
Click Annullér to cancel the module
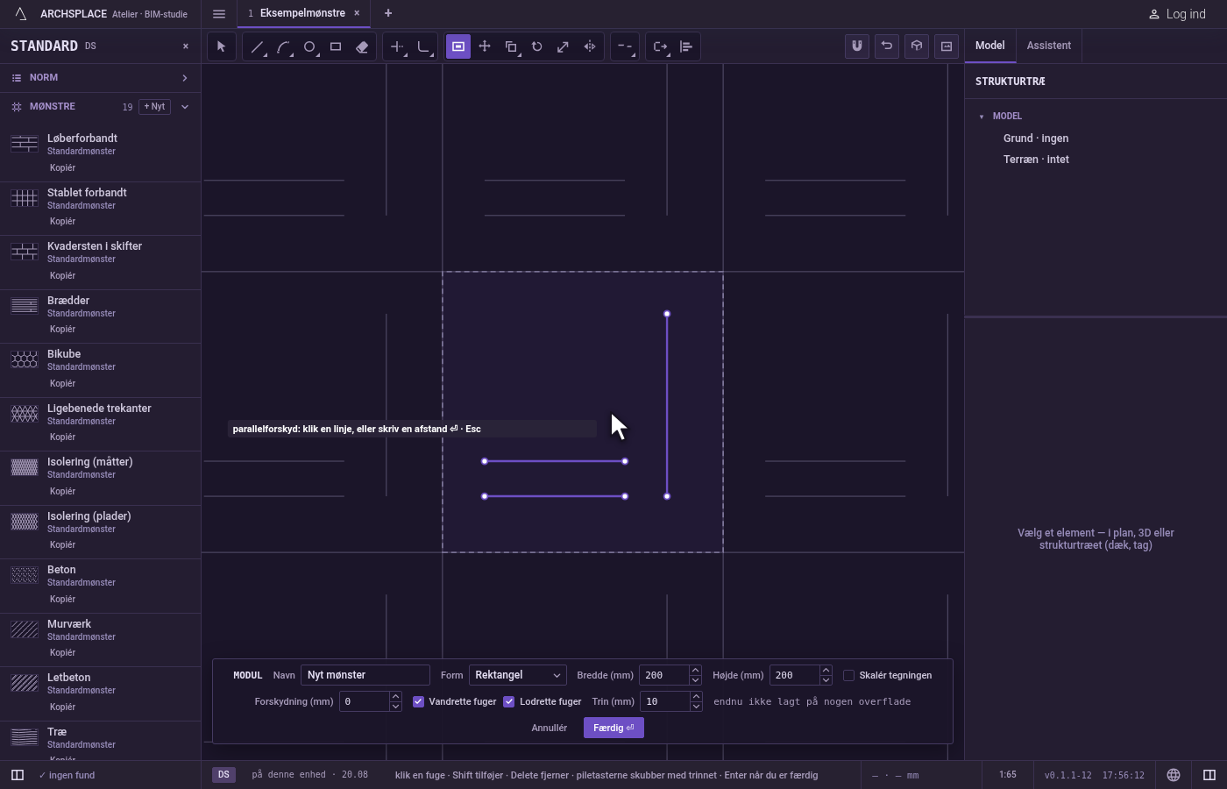(550, 728)
